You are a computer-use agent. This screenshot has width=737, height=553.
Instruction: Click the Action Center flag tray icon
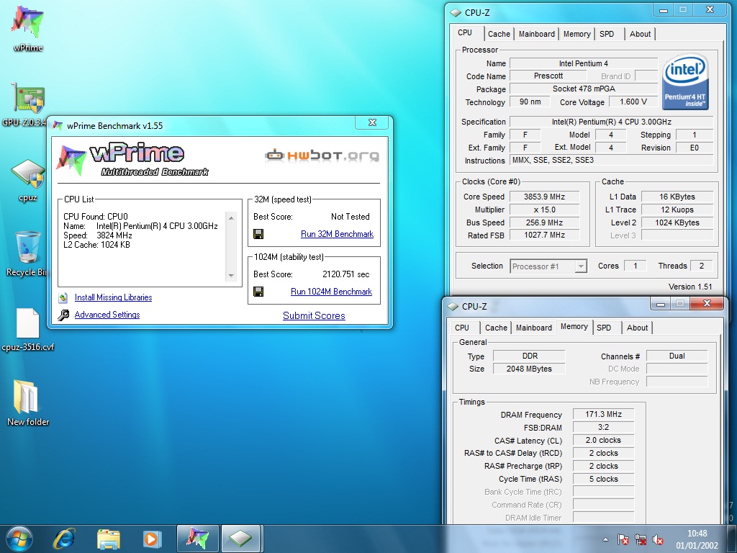click(x=623, y=539)
